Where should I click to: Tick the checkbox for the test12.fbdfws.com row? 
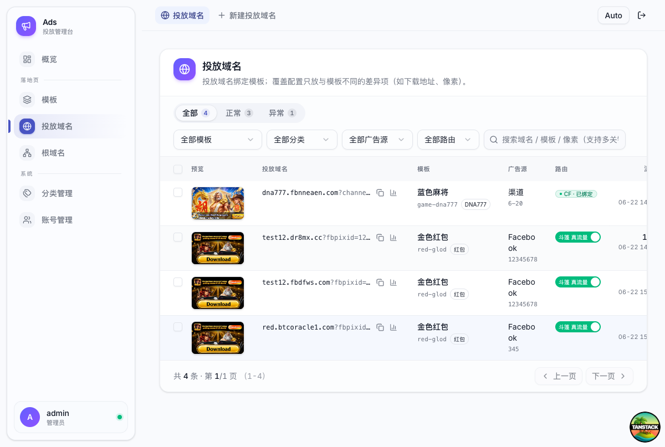(x=178, y=282)
